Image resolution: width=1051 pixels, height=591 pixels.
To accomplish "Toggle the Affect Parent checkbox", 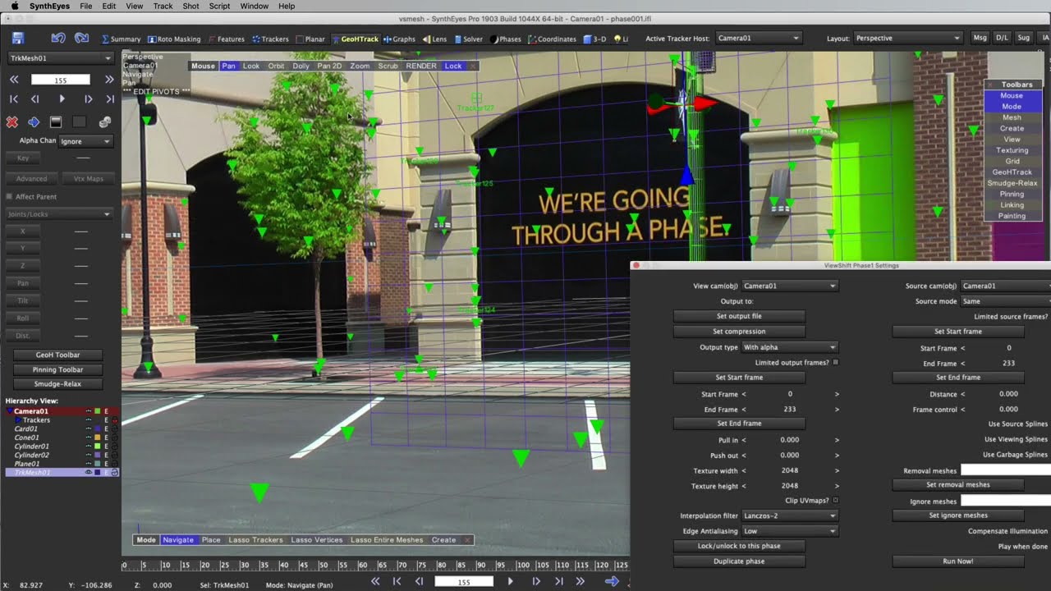I will pos(9,197).
